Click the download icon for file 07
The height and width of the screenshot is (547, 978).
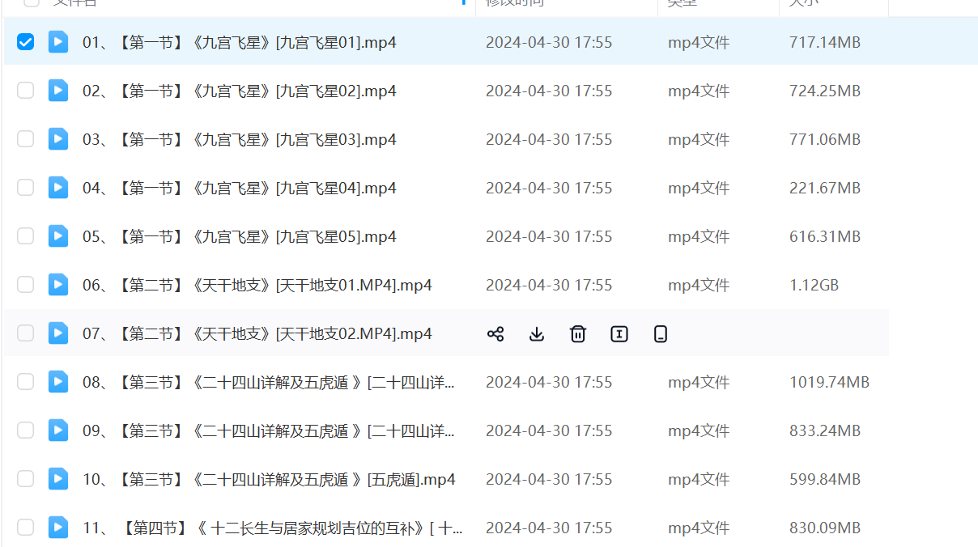(537, 333)
